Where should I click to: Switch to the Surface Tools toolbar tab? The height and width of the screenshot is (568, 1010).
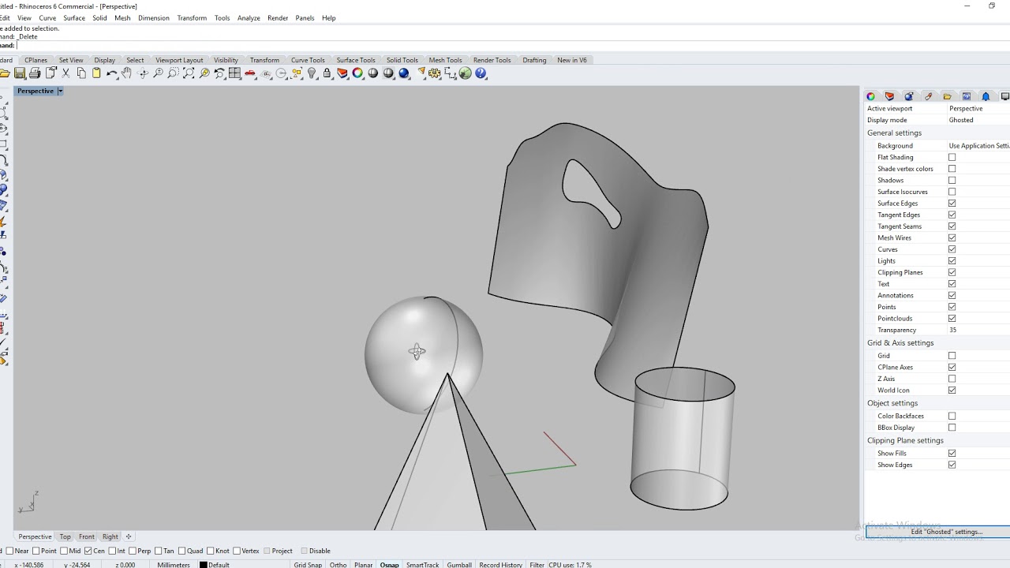click(x=356, y=60)
